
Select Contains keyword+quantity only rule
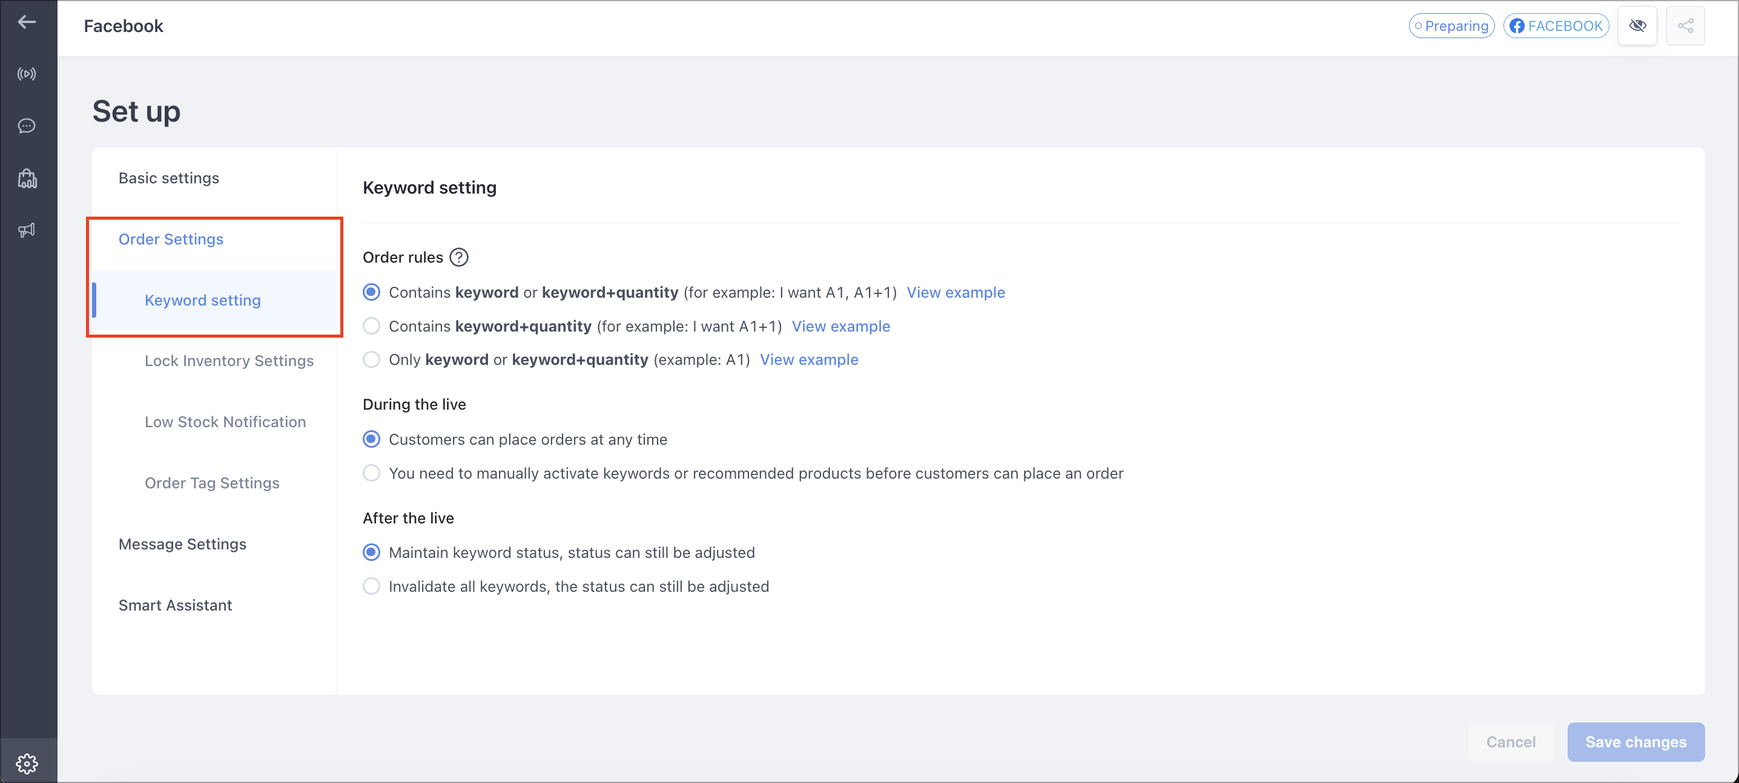click(371, 326)
